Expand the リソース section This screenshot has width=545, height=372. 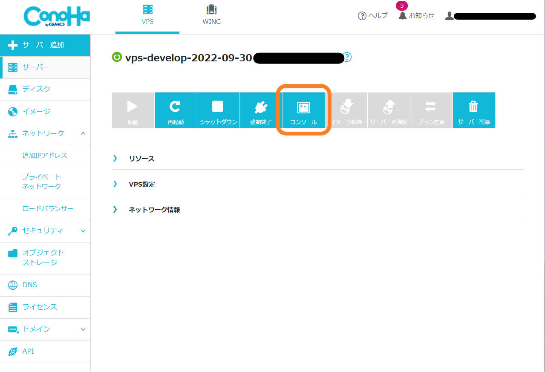[141, 159]
